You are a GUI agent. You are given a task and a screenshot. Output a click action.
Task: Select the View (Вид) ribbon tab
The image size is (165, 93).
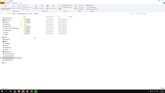[21, 3]
